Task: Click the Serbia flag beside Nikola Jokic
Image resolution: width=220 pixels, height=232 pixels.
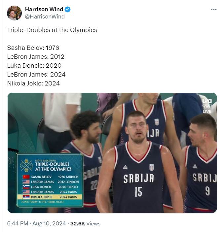Action: (x=26, y=197)
